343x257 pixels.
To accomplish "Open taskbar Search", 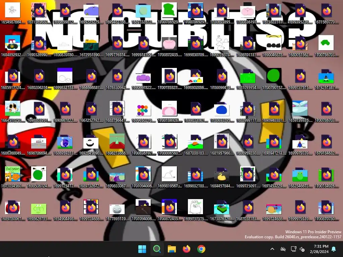I will (157, 249).
